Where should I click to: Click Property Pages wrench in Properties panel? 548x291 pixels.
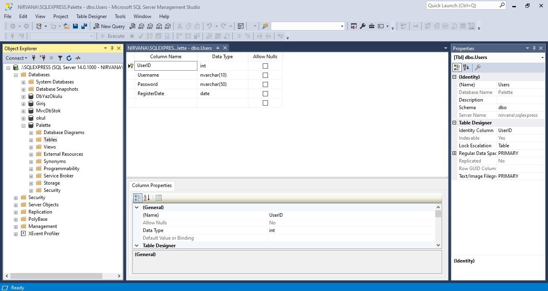pyautogui.click(x=477, y=67)
